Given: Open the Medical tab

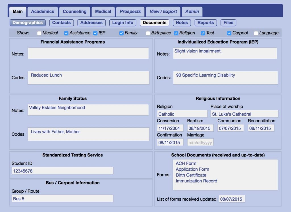Looking at the screenshot, I should tap(103, 11).
